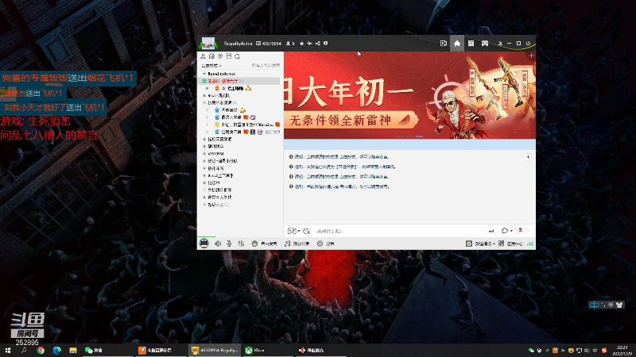Click the favorite star icon in channel header
The width and height of the screenshot is (636, 357).
coord(302,44)
